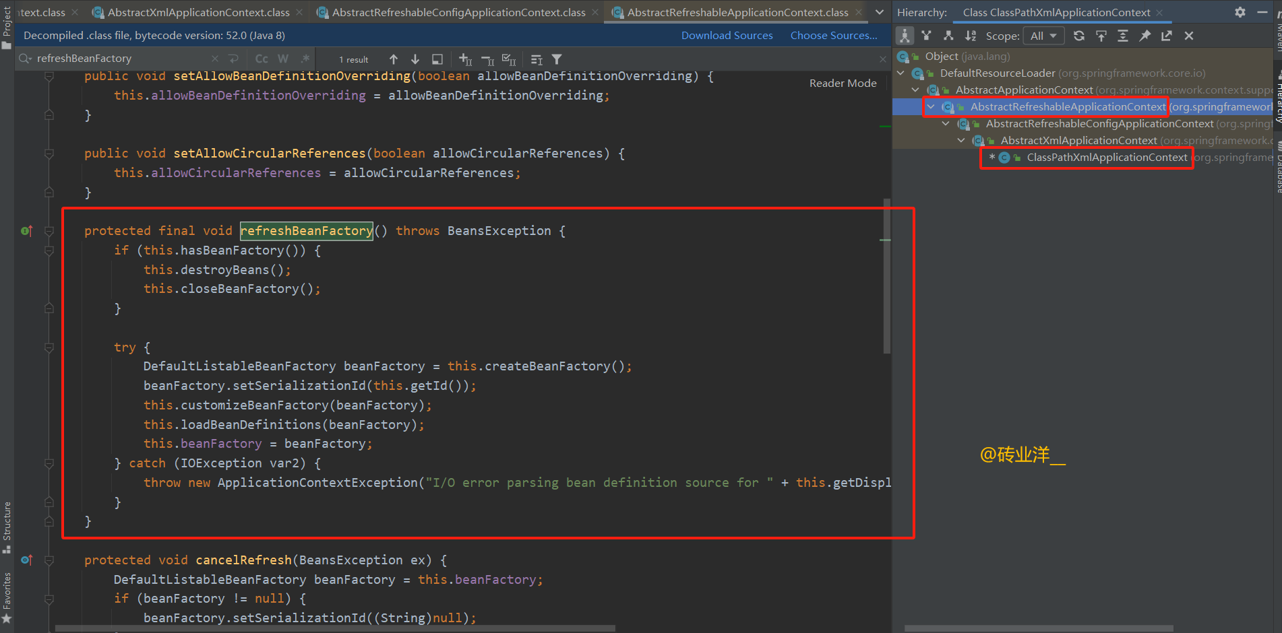The image size is (1282, 633).
Task: Open Hierarchy panel gear settings
Action: coord(1240,12)
